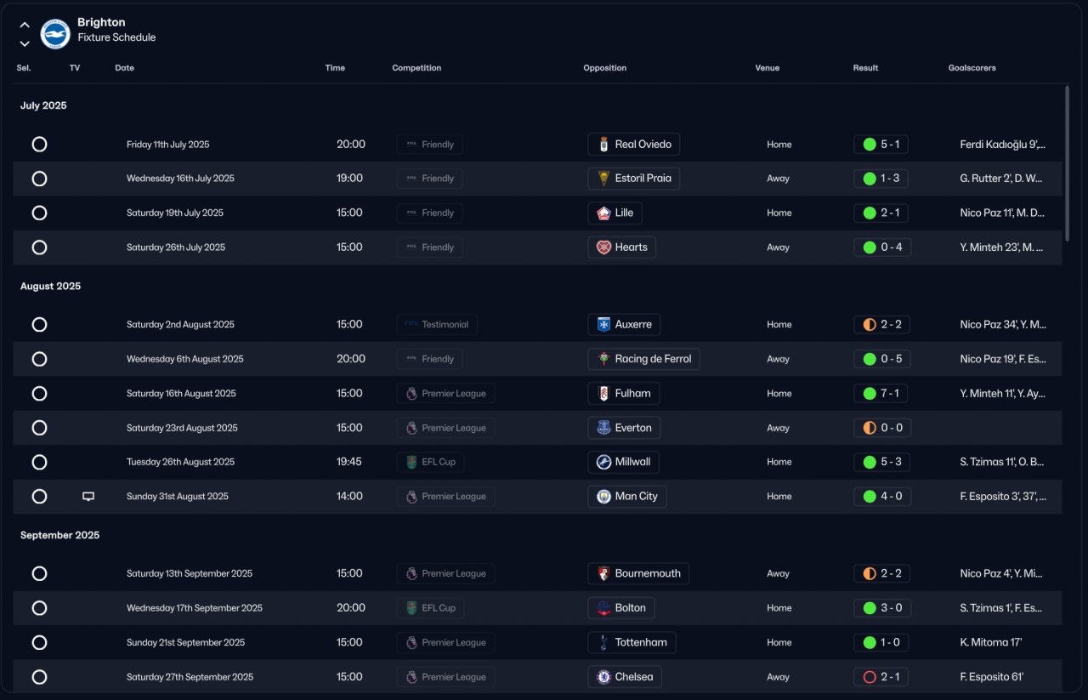Click the Man City club badge
The image size is (1088, 700).
[603, 497]
